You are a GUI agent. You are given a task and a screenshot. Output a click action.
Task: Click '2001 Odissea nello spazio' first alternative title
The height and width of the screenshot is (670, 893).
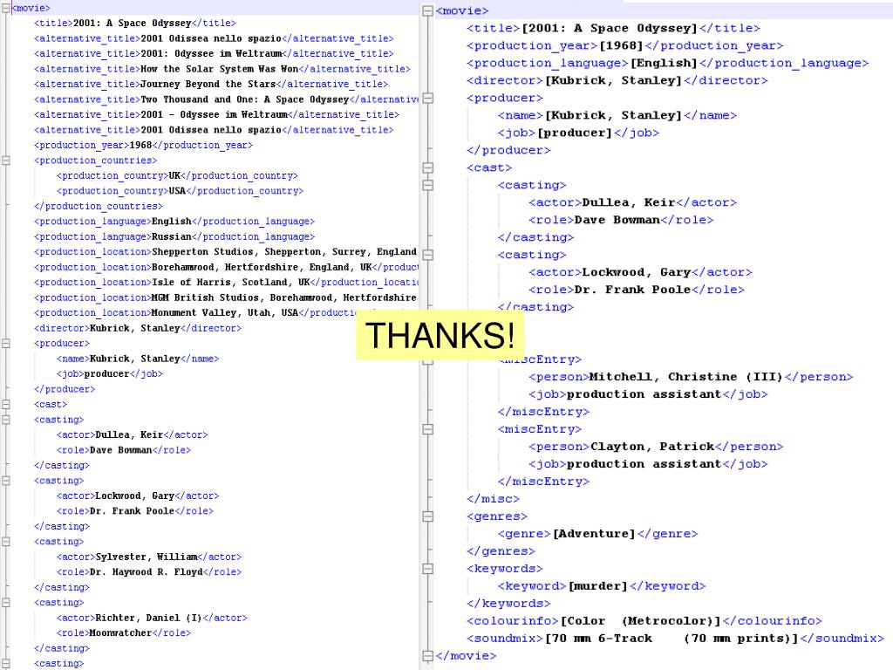[214, 38]
